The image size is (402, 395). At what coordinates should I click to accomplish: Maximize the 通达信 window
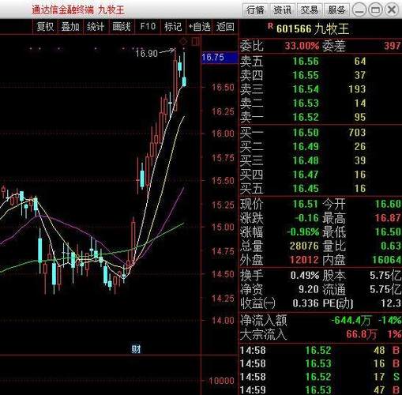375,10
